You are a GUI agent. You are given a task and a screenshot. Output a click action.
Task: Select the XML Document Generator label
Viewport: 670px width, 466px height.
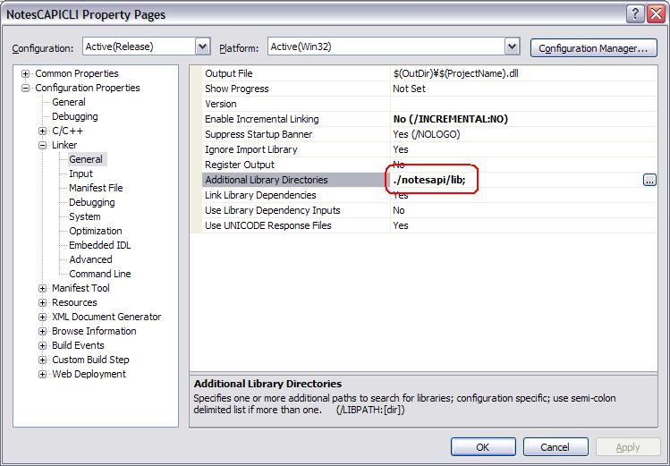pyautogui.click(x=106, y=317)
